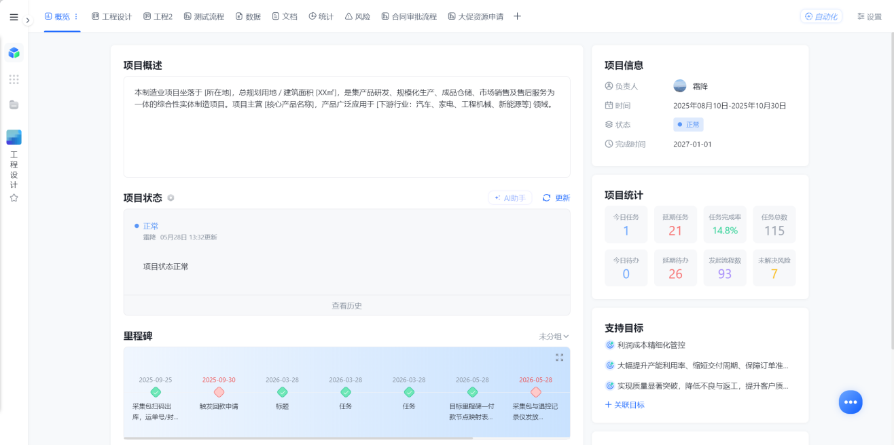Image resolution: width=894 pixels, height=445 pixels.
Task: Open the 文档 tab
Action: coord(285,16)
